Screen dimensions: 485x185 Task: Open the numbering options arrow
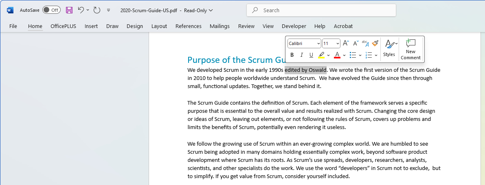[x=376, y=55]
